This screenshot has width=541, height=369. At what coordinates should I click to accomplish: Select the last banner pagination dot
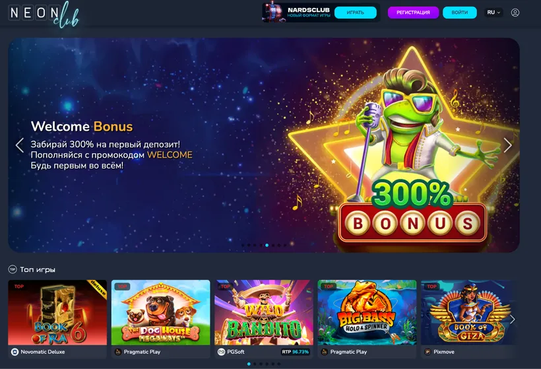tap(284, 245)
